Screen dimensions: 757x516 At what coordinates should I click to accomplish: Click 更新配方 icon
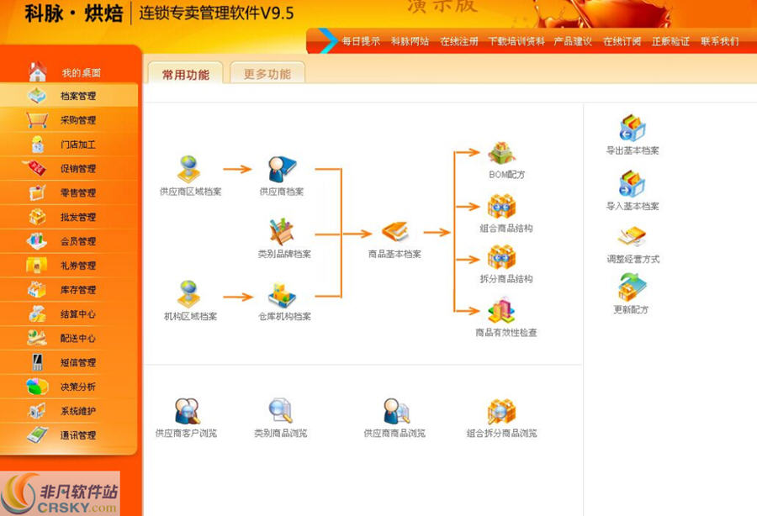click(x=633, y=287)
